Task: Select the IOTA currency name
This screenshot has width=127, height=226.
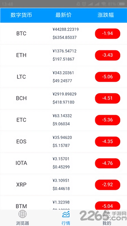Action: coord(21,163)
